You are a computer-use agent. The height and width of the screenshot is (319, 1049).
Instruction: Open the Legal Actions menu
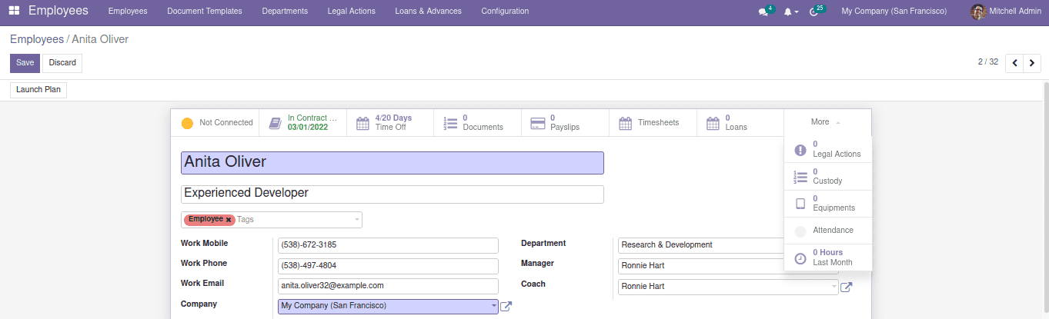click(351, 11)
